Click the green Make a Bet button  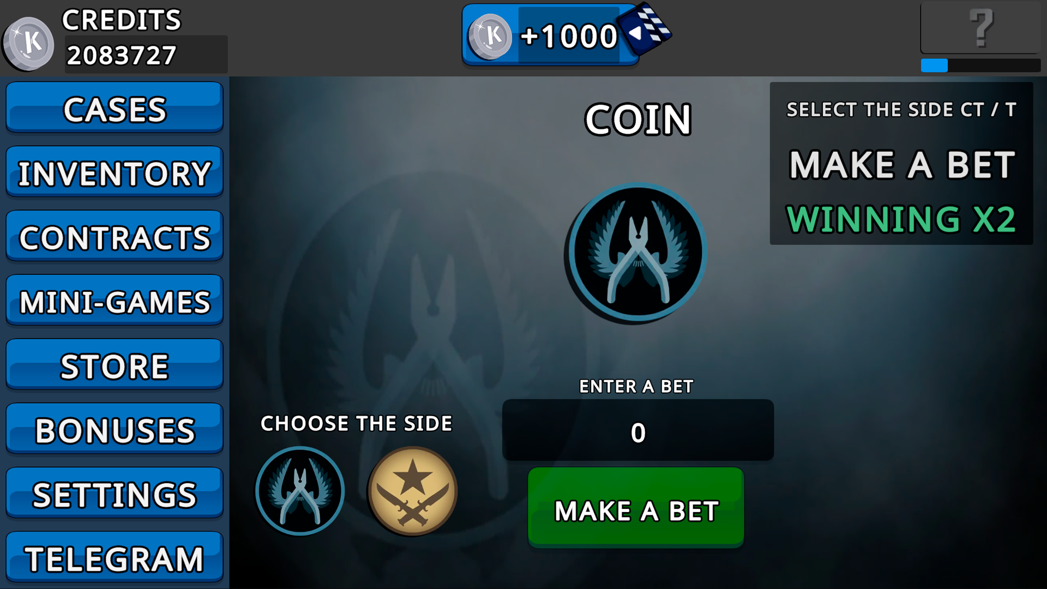(636, 508)
